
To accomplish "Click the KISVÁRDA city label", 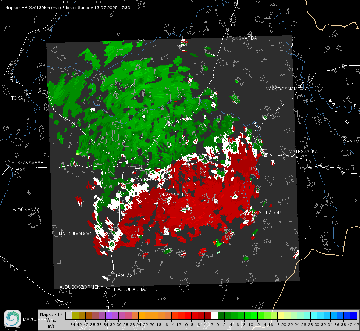I will [246, 38].
